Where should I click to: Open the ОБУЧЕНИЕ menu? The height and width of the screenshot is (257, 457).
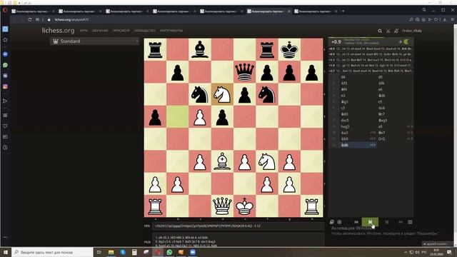pyautogui.click(x=100, y=31)
